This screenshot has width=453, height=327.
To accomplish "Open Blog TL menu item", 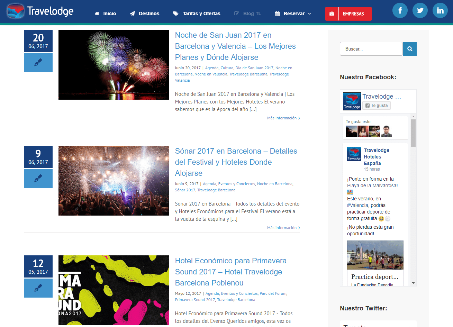I will click(248, 13).
